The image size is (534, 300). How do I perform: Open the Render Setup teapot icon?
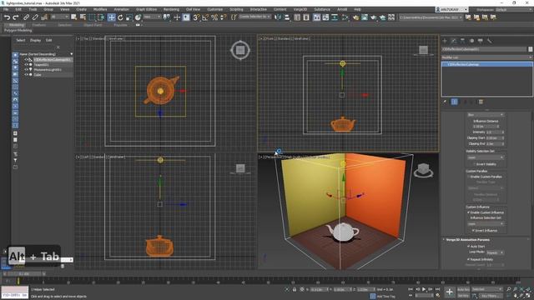[x=355, y=17]
